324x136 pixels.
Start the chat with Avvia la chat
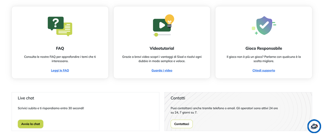point(31,124)
